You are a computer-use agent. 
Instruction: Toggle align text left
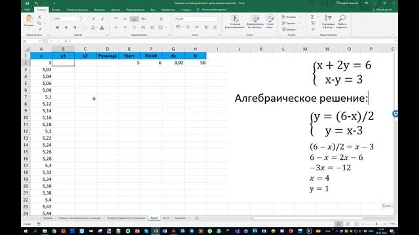(116, 27)
